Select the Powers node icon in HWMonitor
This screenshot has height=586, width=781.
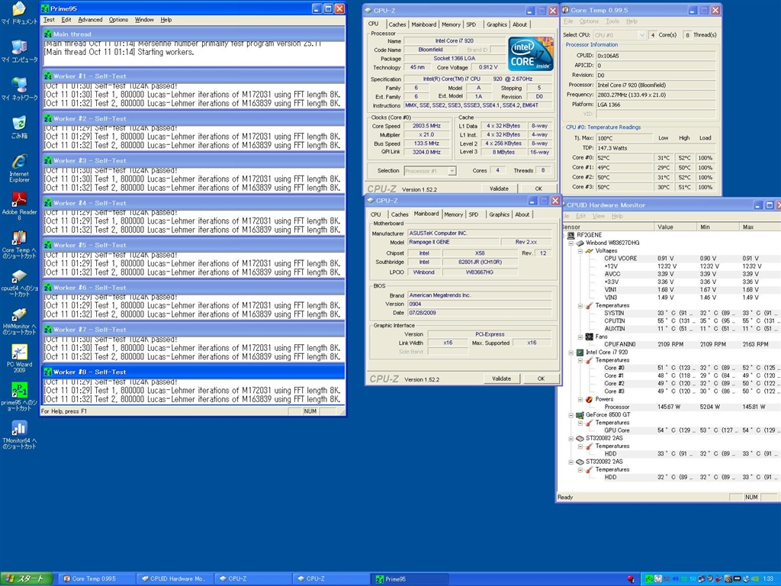(x=590, y=399)
